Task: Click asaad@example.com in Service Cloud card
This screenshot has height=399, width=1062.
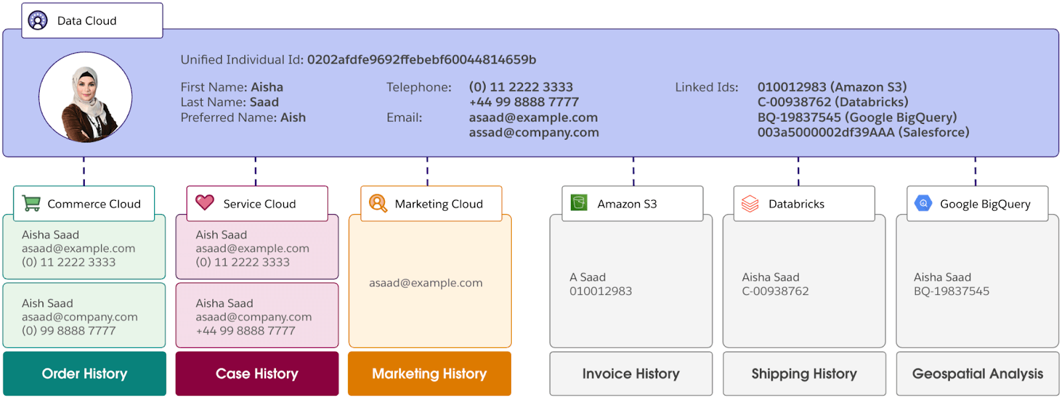Action: (252, 249)
